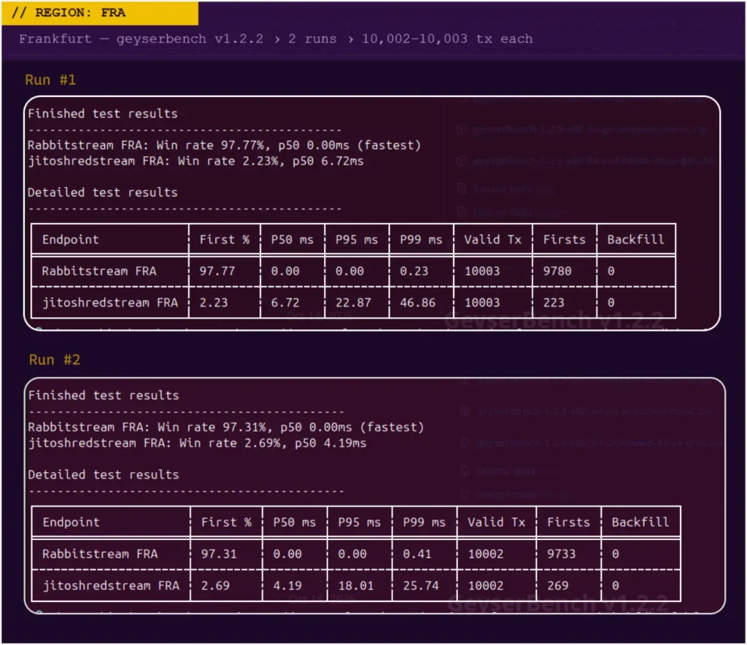Click the 'P50 ms' header in Run #1 table
The width and height of the screenshot is (747, 645).
(x=292, y=240)
